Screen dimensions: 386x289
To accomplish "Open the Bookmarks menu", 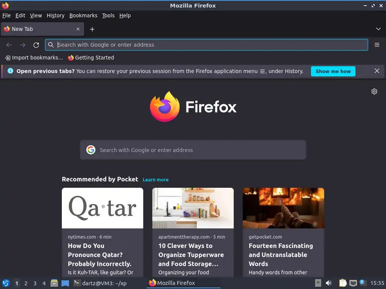I will 83,15.
